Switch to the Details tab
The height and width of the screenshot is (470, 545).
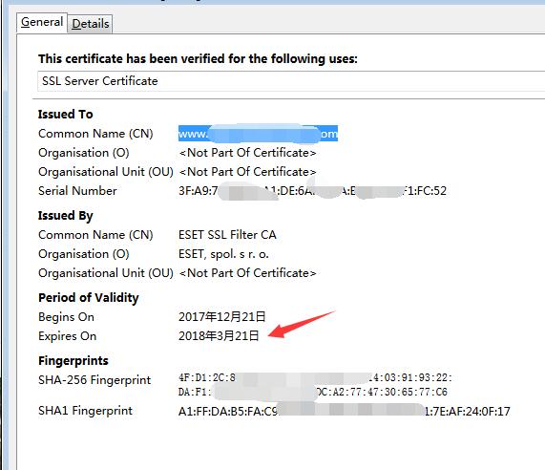tap(91, 24)
